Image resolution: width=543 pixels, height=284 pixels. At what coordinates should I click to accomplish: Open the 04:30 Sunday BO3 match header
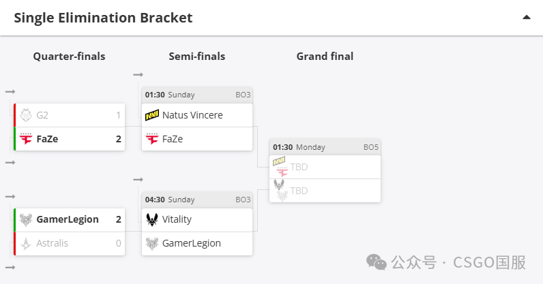[197, 200]
